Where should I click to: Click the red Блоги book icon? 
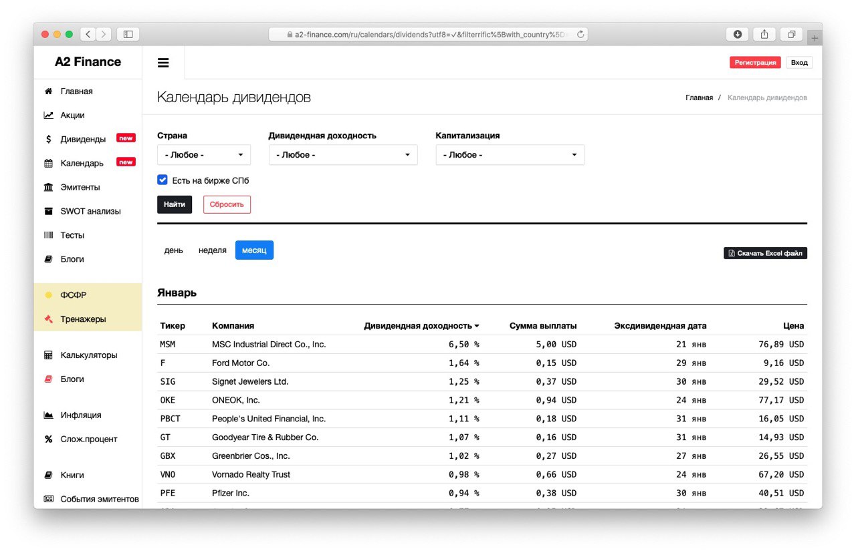click(x=48, y=379)
